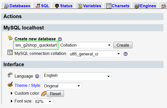Open the MySQL connection collation dropdown
The width and height of the screenshot is (167, 108).
[95, 54]
